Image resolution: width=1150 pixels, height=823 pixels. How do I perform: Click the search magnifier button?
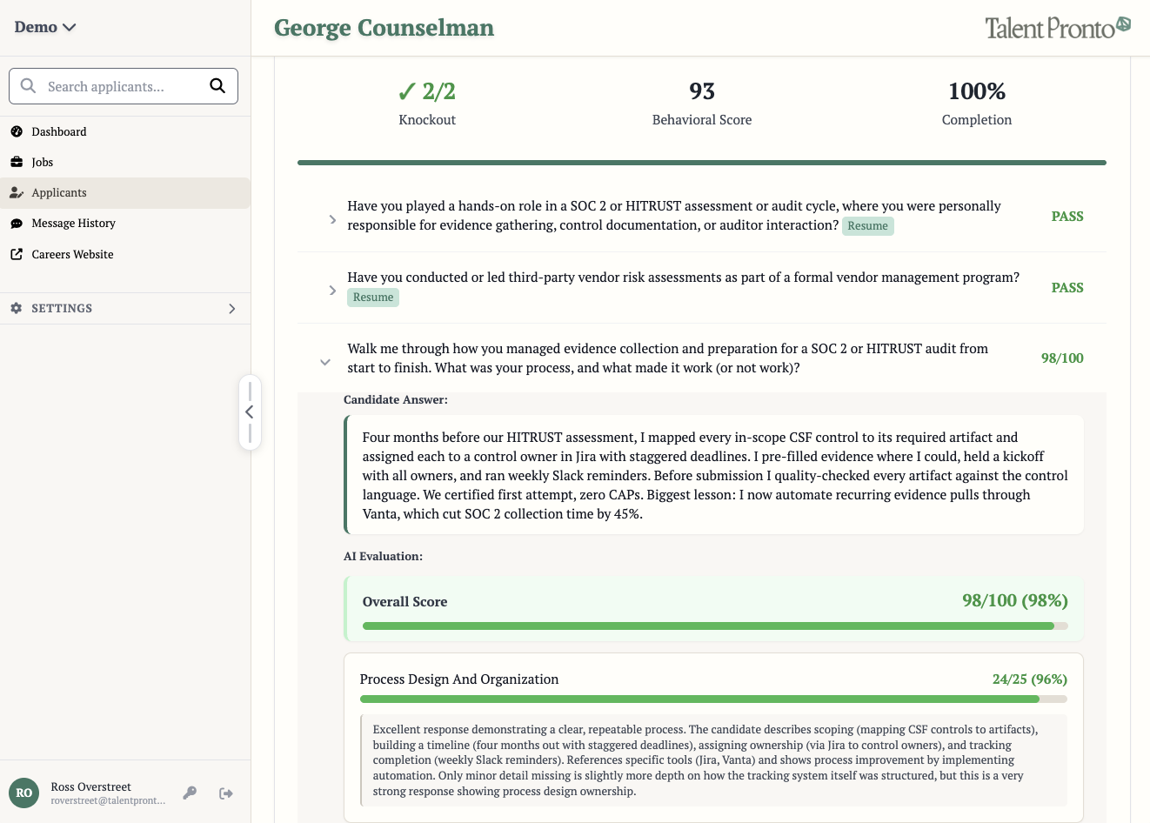217,86
